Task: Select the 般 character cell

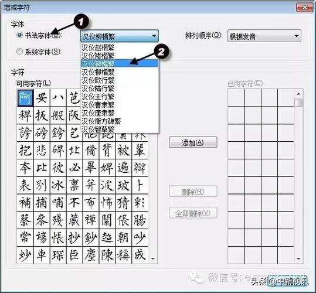Action: (58, 115)
